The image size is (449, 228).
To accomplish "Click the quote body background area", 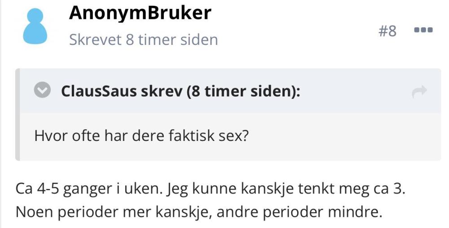I will click(x=343, y=137).
